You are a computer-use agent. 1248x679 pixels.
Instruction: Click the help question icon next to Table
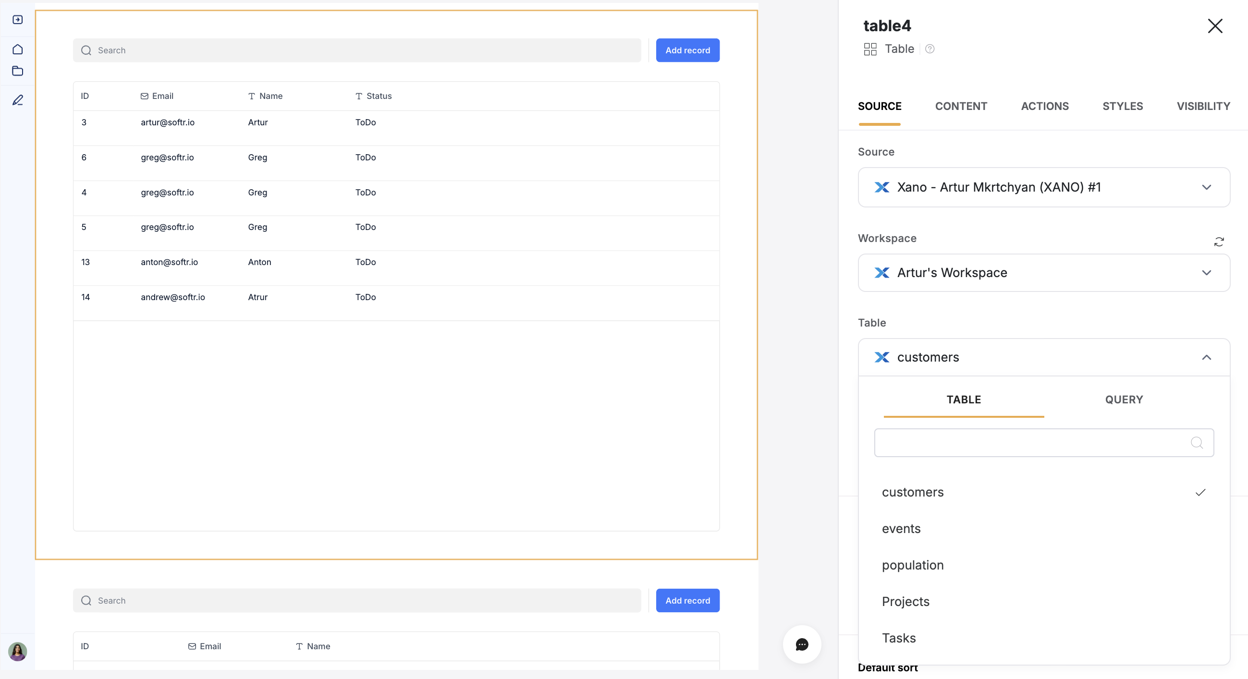tap(929, 49)
